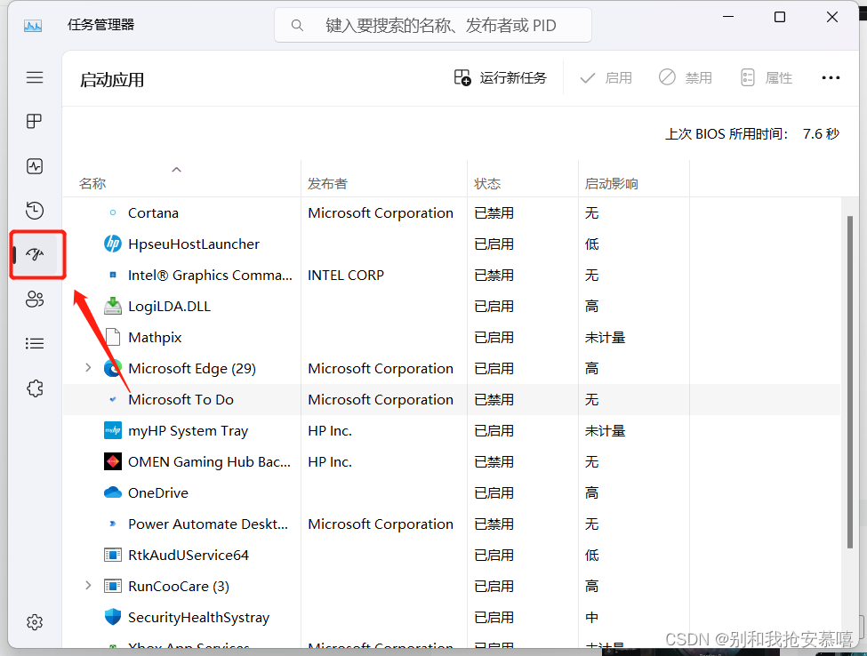Viewport: 867px width, 656px height.
Task: Click the 启用 enable button
Action: coord(606,78)
